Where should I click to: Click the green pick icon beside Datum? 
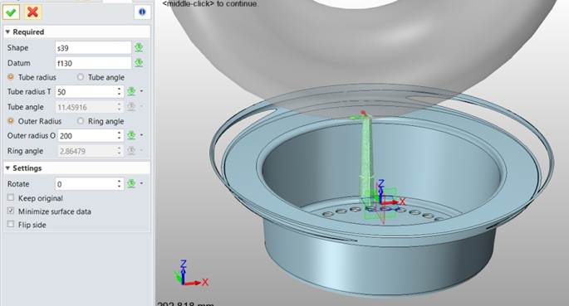click(139, 63)
